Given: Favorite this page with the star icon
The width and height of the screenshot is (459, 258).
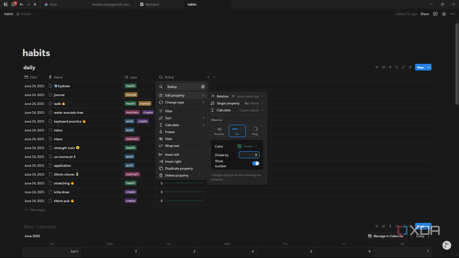Looking at the screenshot, I should coord(444,14).
